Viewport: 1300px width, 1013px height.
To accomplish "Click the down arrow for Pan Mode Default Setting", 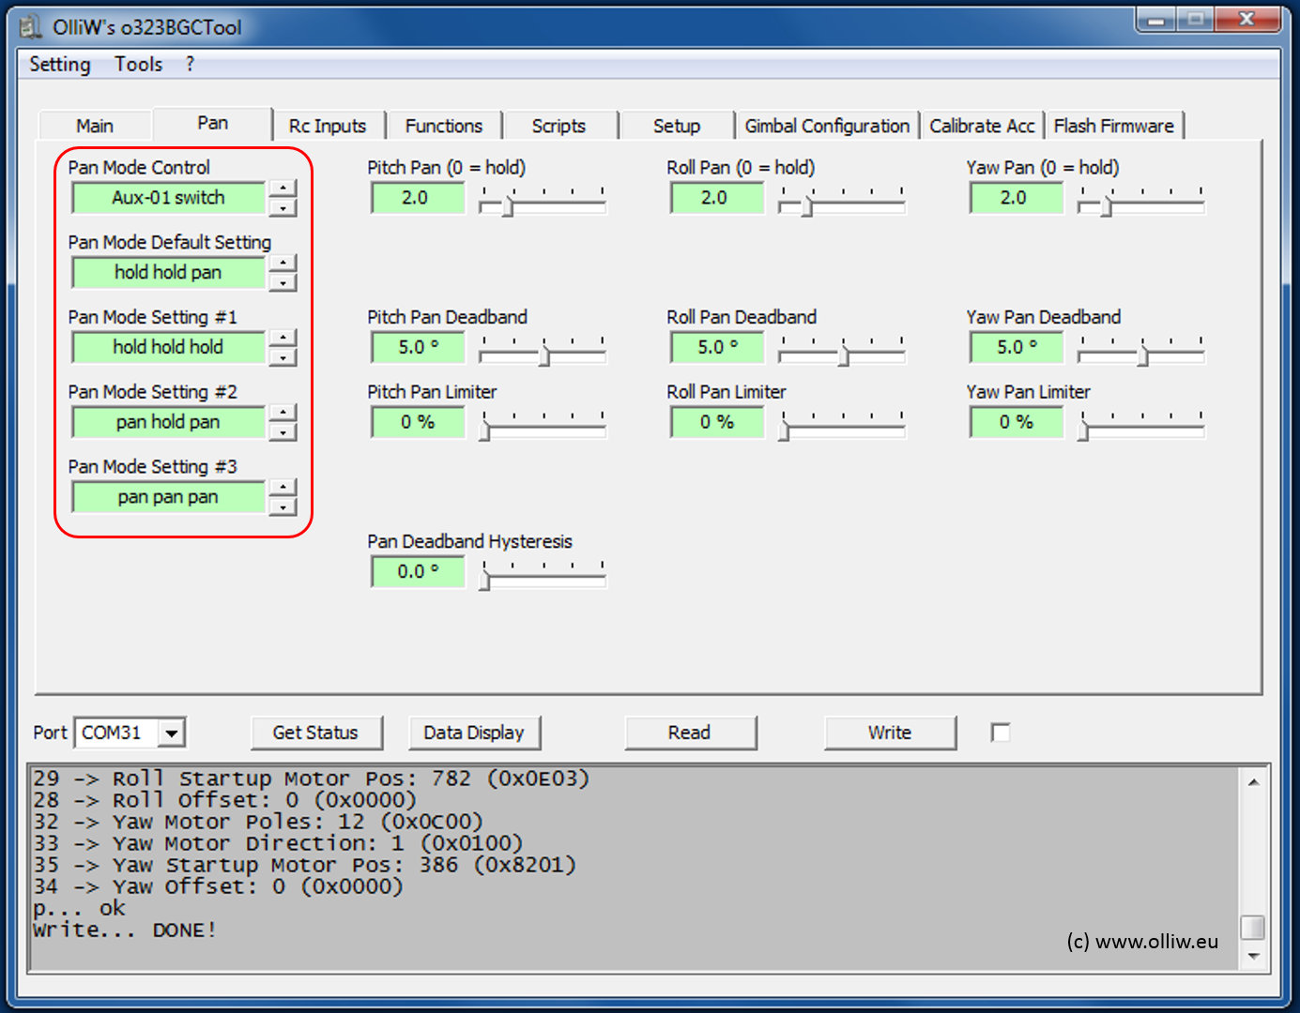I will pyautogui.click(x=283, y=283).
